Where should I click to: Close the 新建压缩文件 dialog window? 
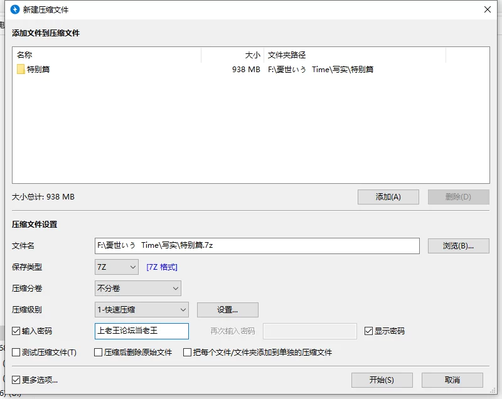pos(487,9)
